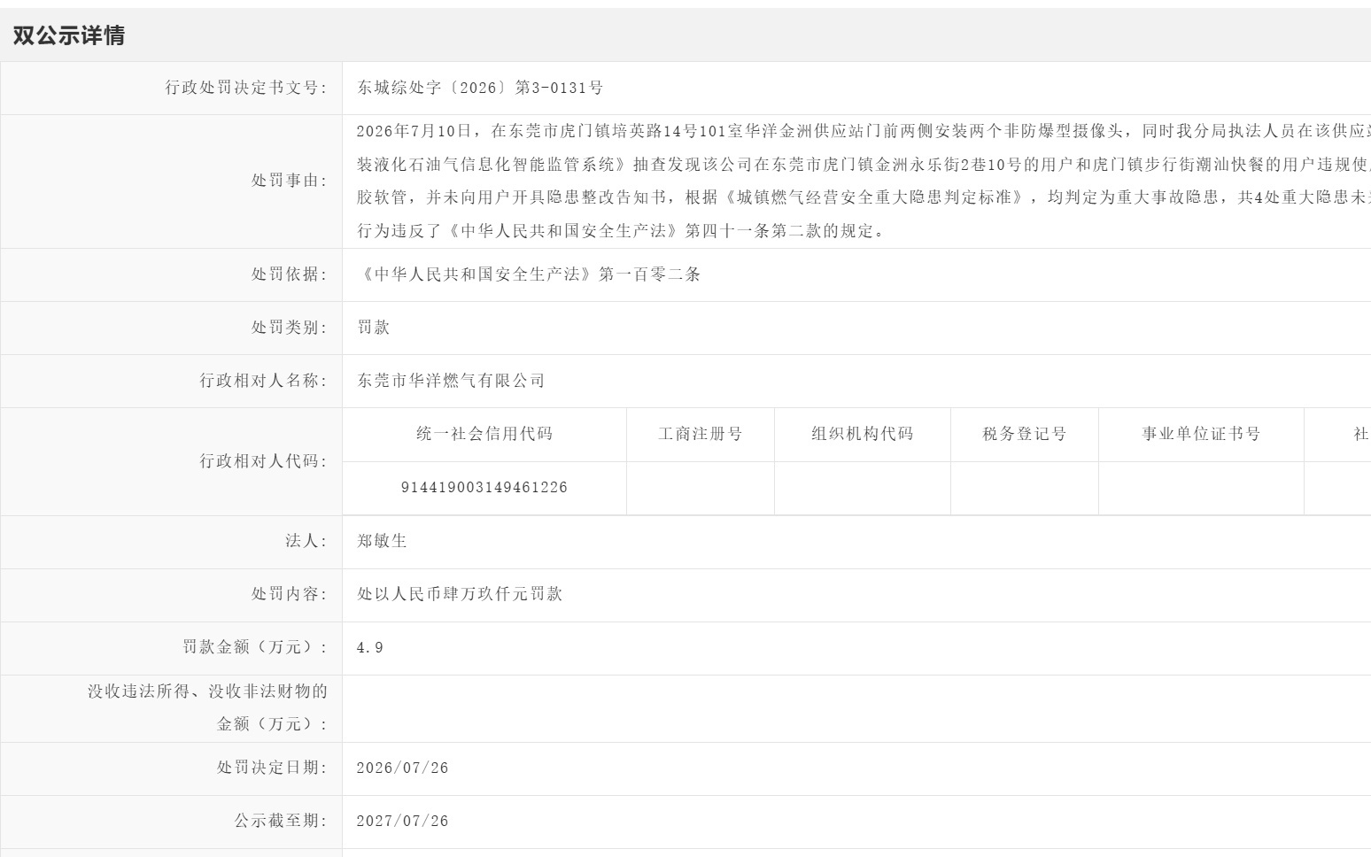Select document number 东城综处字〔2026〕第3-0131号
This screenshot has height=857, width=1371.
480,88
